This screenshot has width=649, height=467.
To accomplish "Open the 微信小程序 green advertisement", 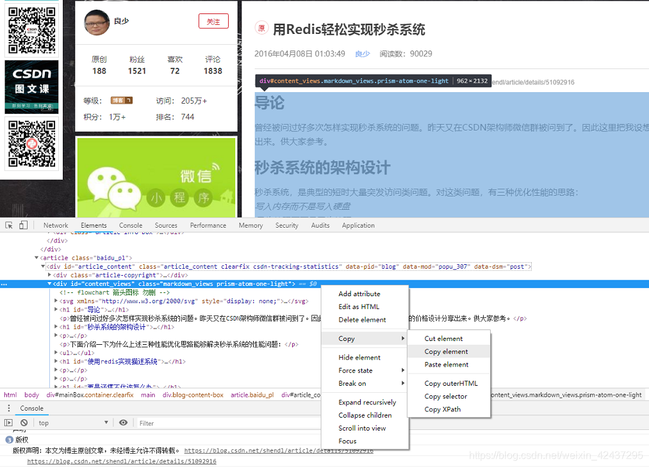I will tap(156, 178).
